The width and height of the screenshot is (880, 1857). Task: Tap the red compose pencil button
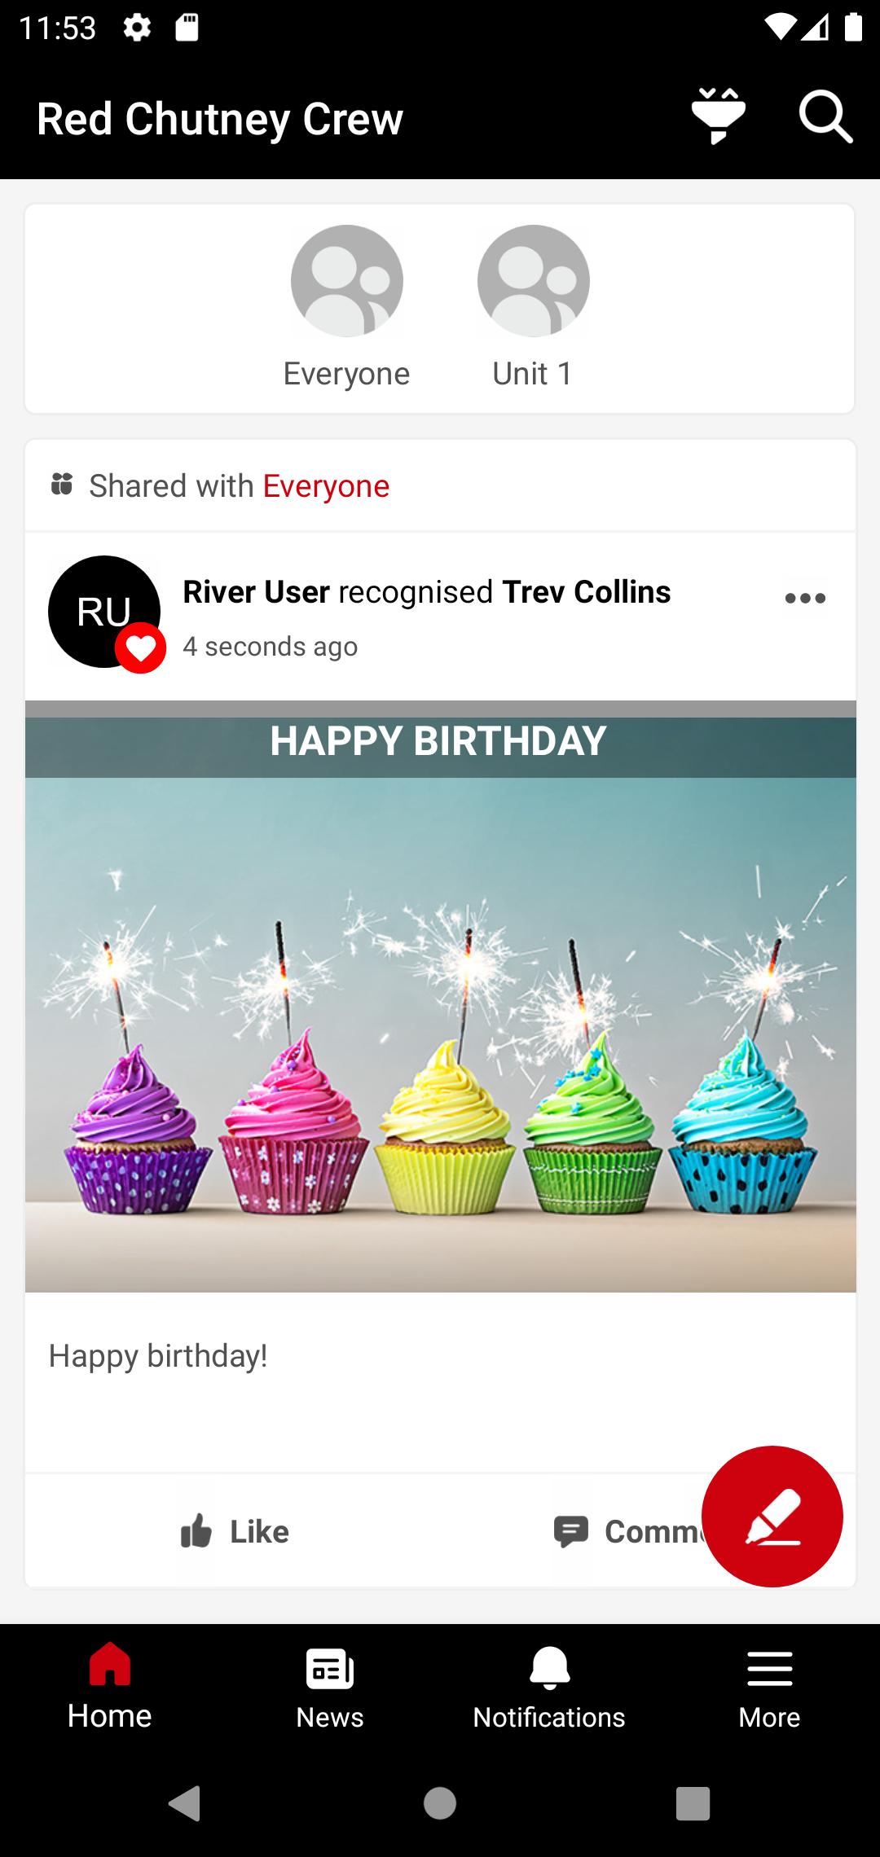772,1517
